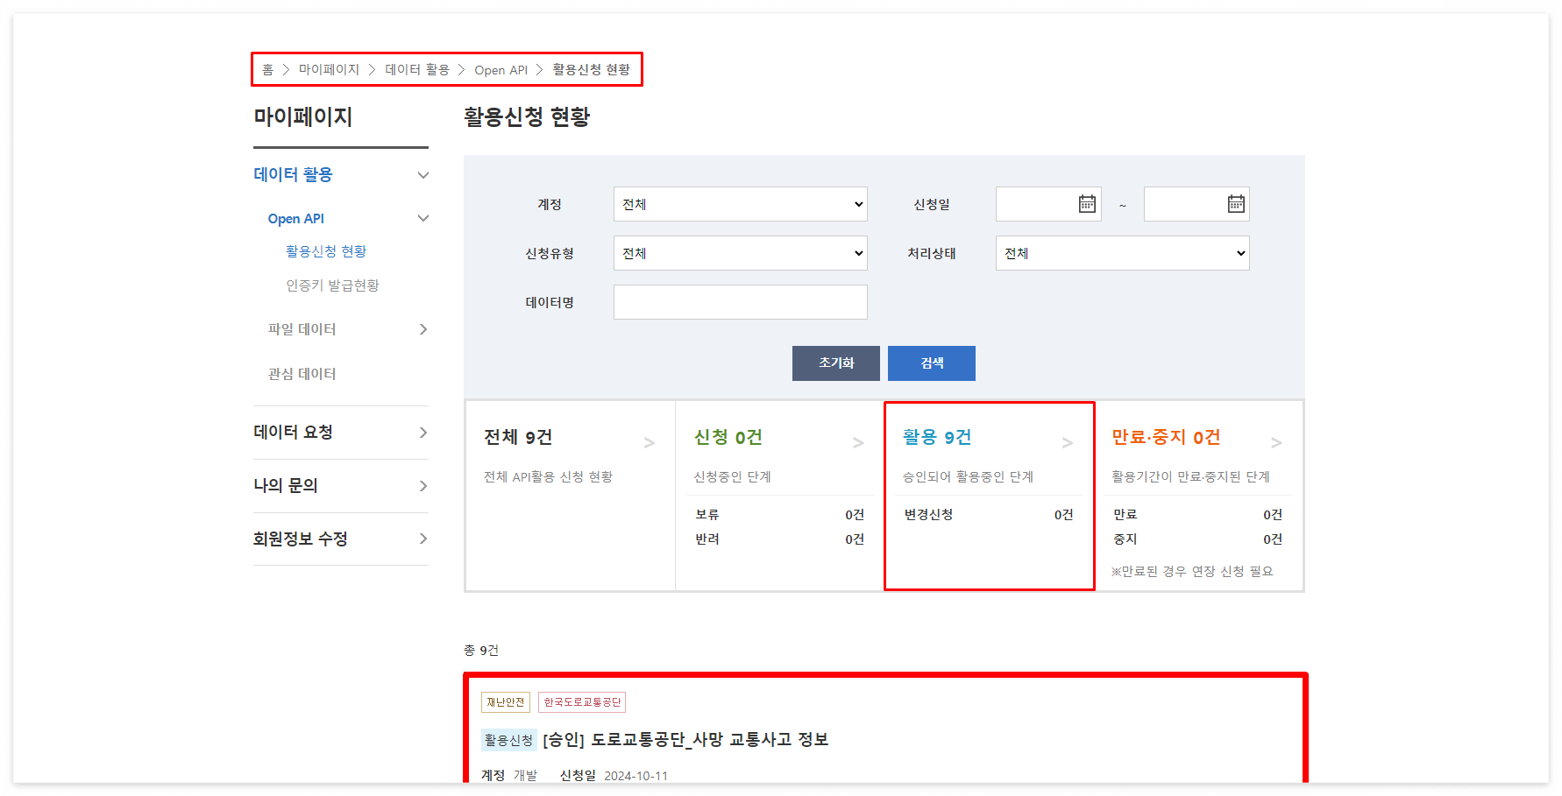Image resolution: width=1562 pixels, height=796 pixels.
Task: Open the 신청유형 dropdown
Action: click(741, 253)
